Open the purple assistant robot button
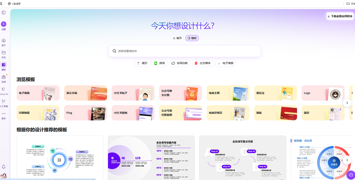355x180 pixels. tap(351, 175)
